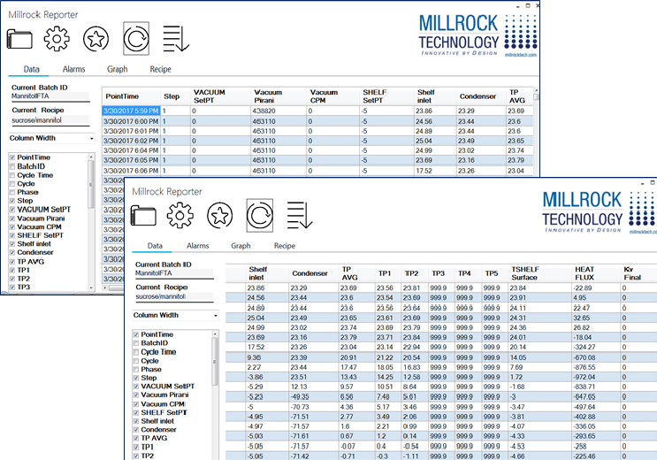Open Graph tab in front window
The height and width of the screenshot is (460, 657).
pyautogui.click(x=241, y=246)
